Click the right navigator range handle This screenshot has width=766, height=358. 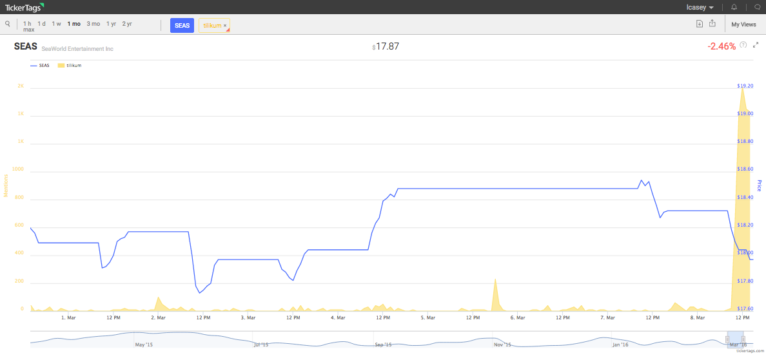click(x=743, y=339)
